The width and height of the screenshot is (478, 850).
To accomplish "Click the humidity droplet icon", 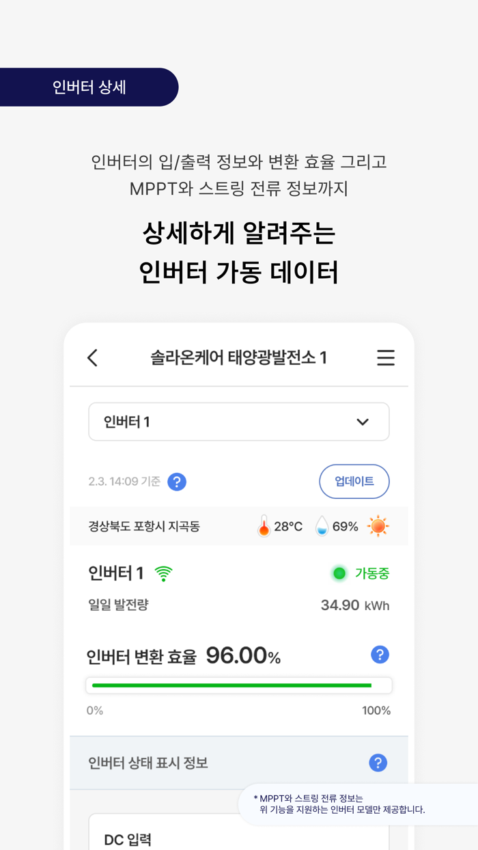I will [321, 526].
